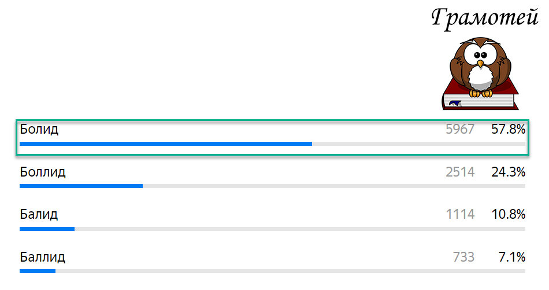549x290 pixels.
Task: Click the 2514 vote count
Action: coord(460,172)
